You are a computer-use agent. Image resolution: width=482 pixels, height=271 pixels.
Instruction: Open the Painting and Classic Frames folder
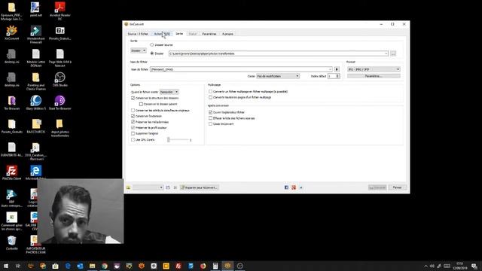[x=35, y=81]
